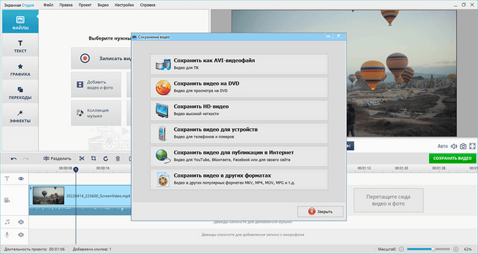Mute the music track speaker
The image size is (478, 254).
pyautogui.click(x=21, y=222)
